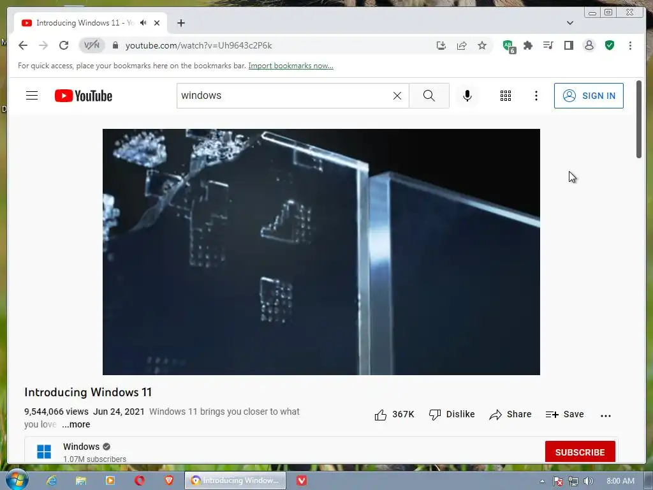This screenshot has height=490, width=653.
Task: Open the YouTube settings three-dot menu
Action: click(x=536, y=96)
